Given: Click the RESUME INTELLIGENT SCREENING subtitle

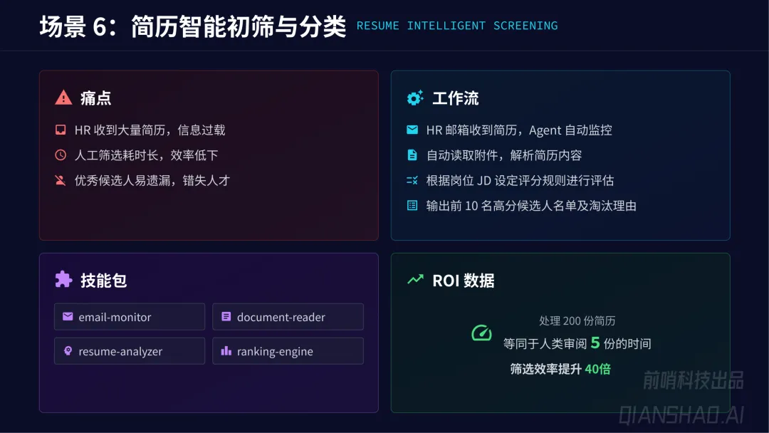Looking at the screenshot, I should (457, 26).
